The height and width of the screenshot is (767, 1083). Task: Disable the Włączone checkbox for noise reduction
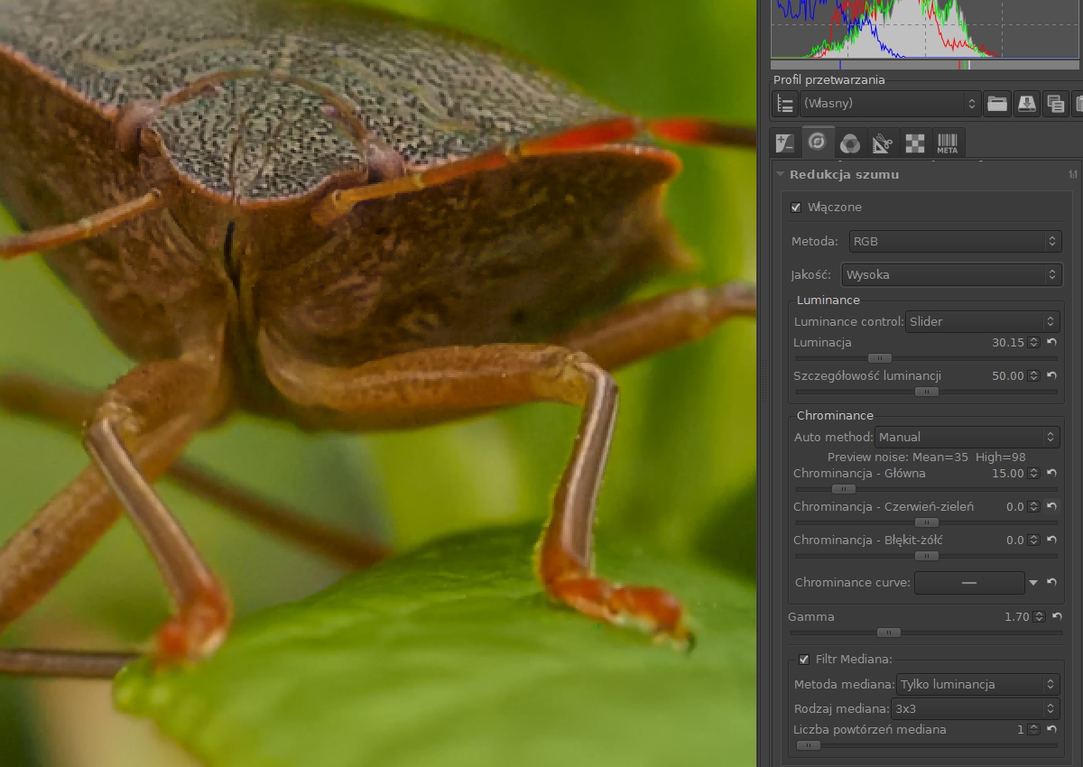[x=796, y=208]
